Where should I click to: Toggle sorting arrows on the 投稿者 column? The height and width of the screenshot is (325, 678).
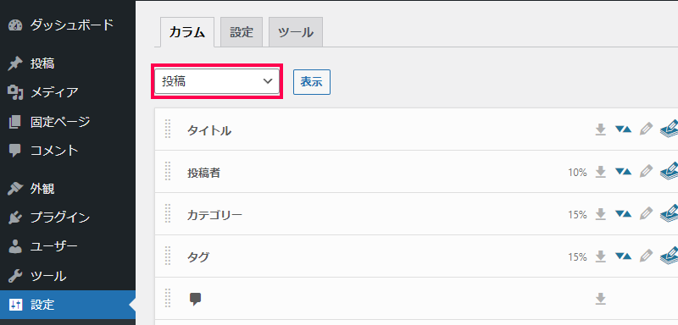[x=623, y=171]
